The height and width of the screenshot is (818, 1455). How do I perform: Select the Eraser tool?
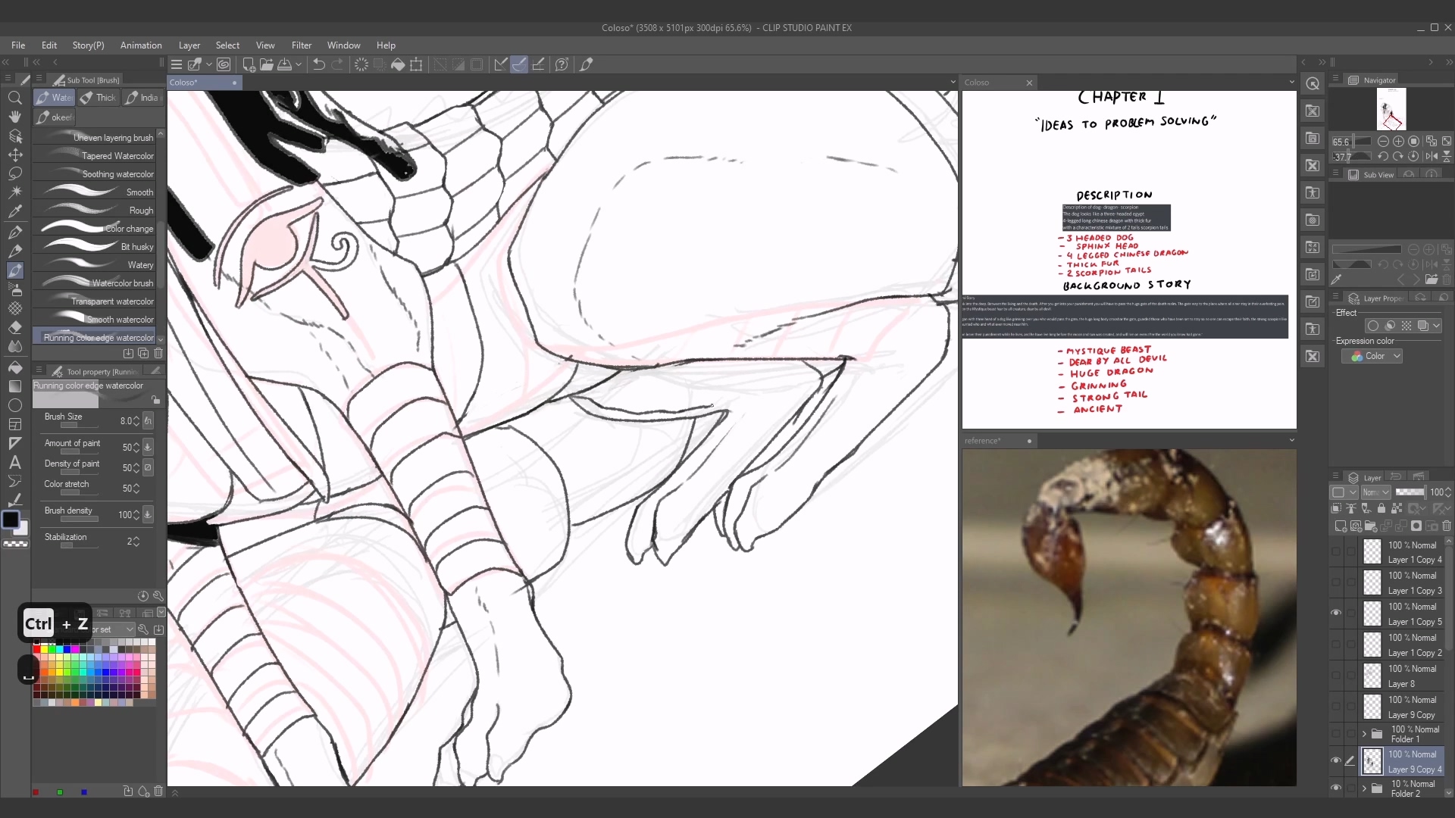(14, 328)
